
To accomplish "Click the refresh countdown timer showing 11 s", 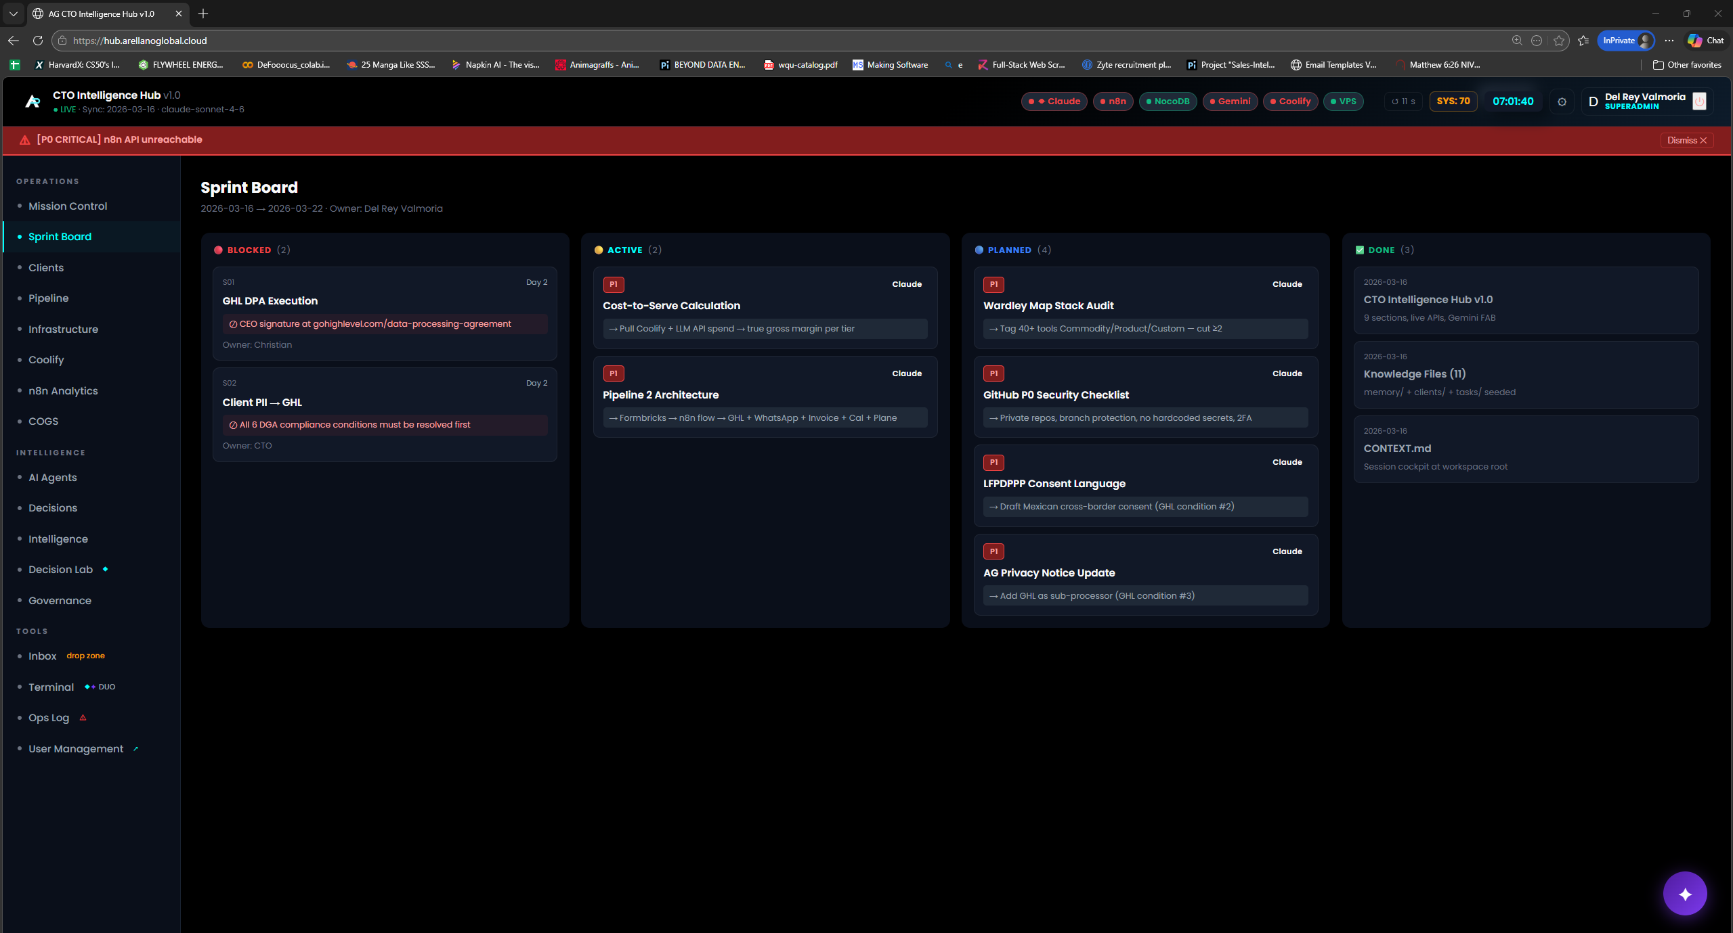I will (x=1403, y=101).
